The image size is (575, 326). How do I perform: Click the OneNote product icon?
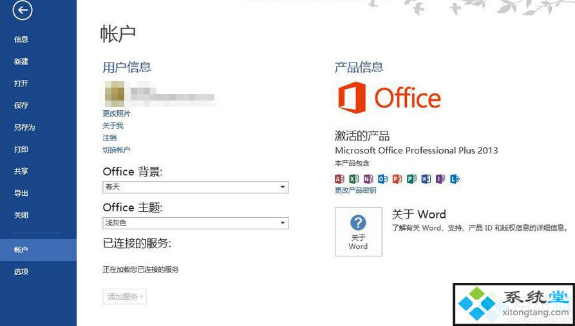(x=368, y=179)
